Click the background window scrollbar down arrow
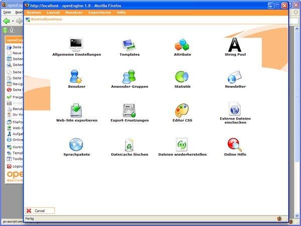The image size is (301, 226). pyautogui.click(x=297, y=216)
